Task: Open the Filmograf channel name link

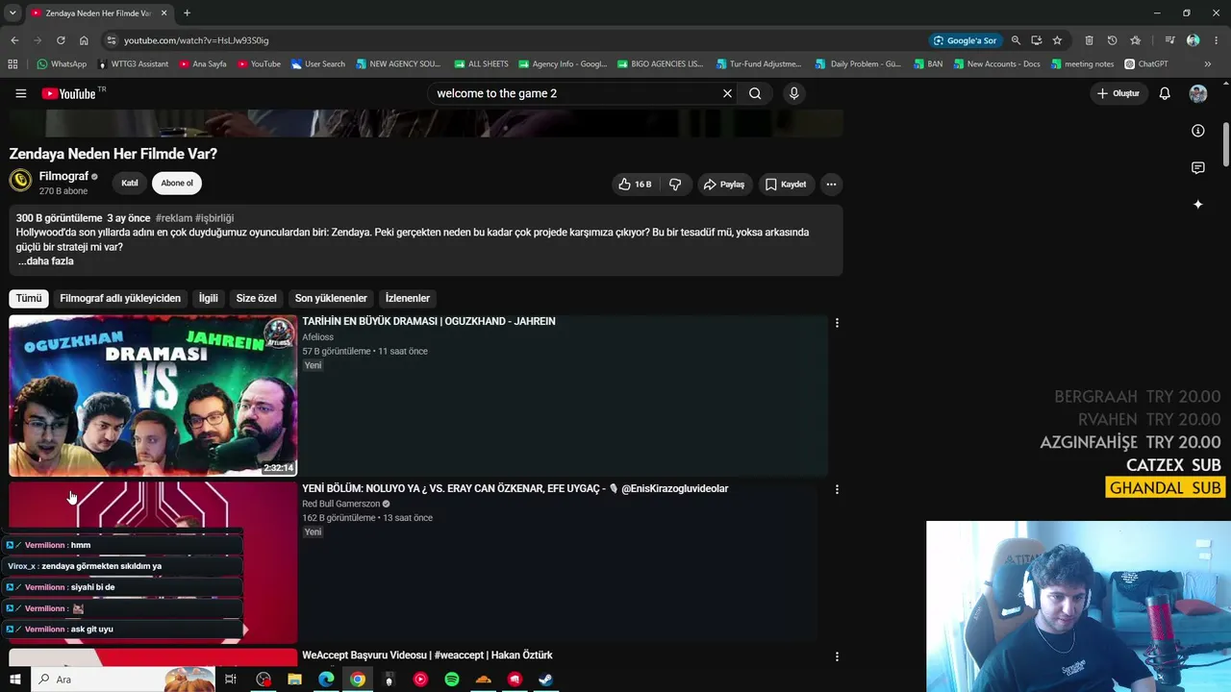Action: pyautogui.click(x=63, y=177)
